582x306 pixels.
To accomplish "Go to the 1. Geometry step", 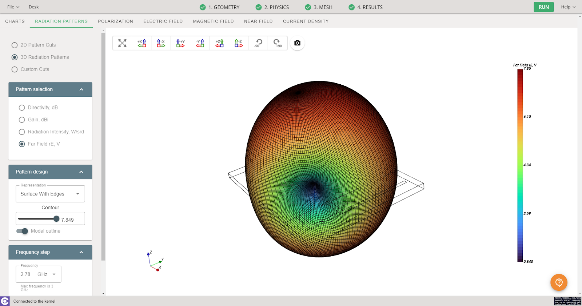I will 224,7.
